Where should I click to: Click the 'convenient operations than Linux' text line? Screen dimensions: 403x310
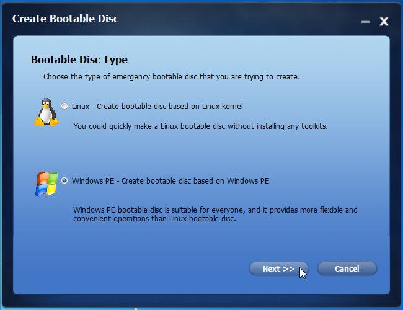[x=154, y=219]
